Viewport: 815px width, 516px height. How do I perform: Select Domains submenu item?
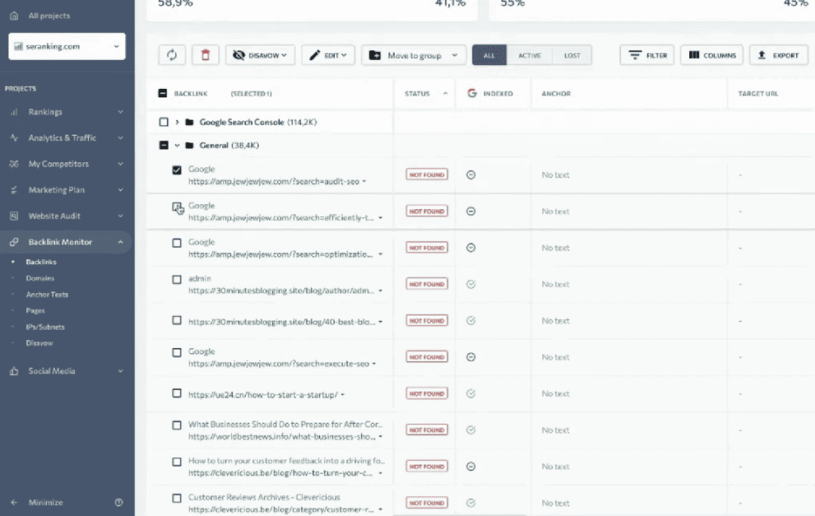pos(40,278)
